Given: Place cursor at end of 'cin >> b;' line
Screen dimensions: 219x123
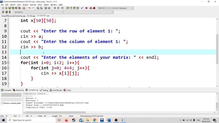Looking at the screenshot, I should coord(43,47).
